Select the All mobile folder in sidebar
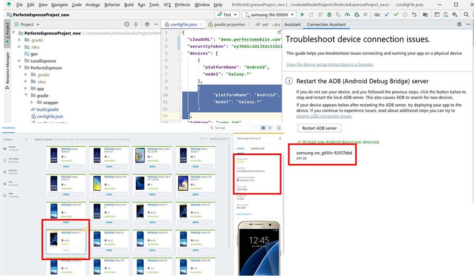The image size is (474, 276). click(x=13, y=160)
